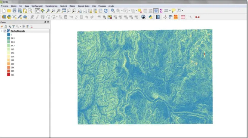
Task: Open the Python console icon
Action: [150, 17]
